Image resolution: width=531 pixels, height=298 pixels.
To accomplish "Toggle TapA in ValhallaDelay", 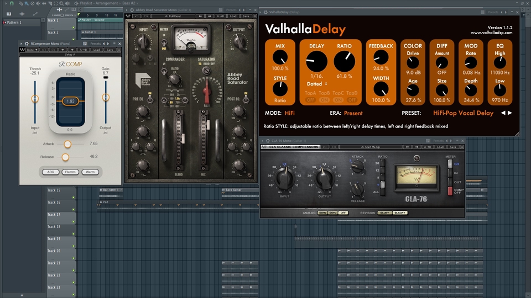I will point(310,100).
